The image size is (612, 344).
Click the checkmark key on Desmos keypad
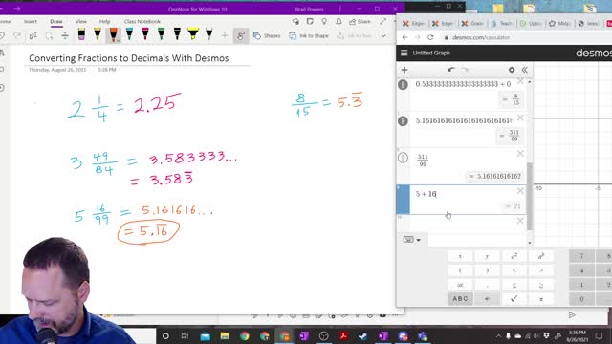coord(514,299)
